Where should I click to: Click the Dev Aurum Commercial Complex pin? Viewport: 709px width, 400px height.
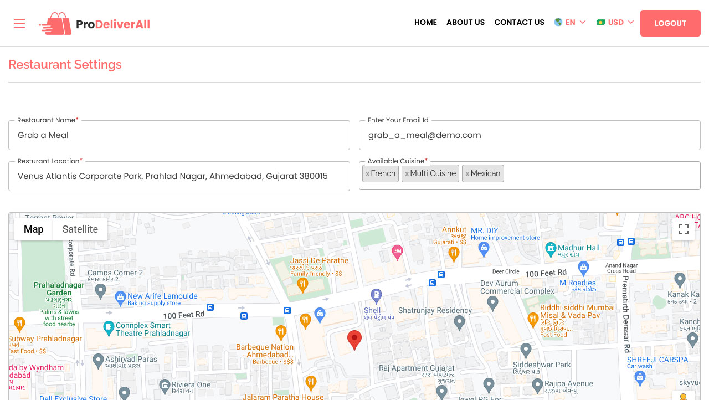click(x=492, y=302)
